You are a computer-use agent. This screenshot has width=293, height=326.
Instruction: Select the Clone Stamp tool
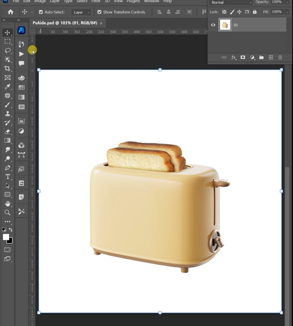8,114
